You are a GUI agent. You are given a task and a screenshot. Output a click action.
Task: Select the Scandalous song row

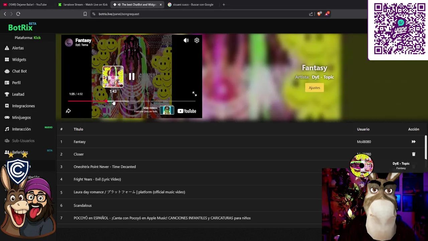189,205
